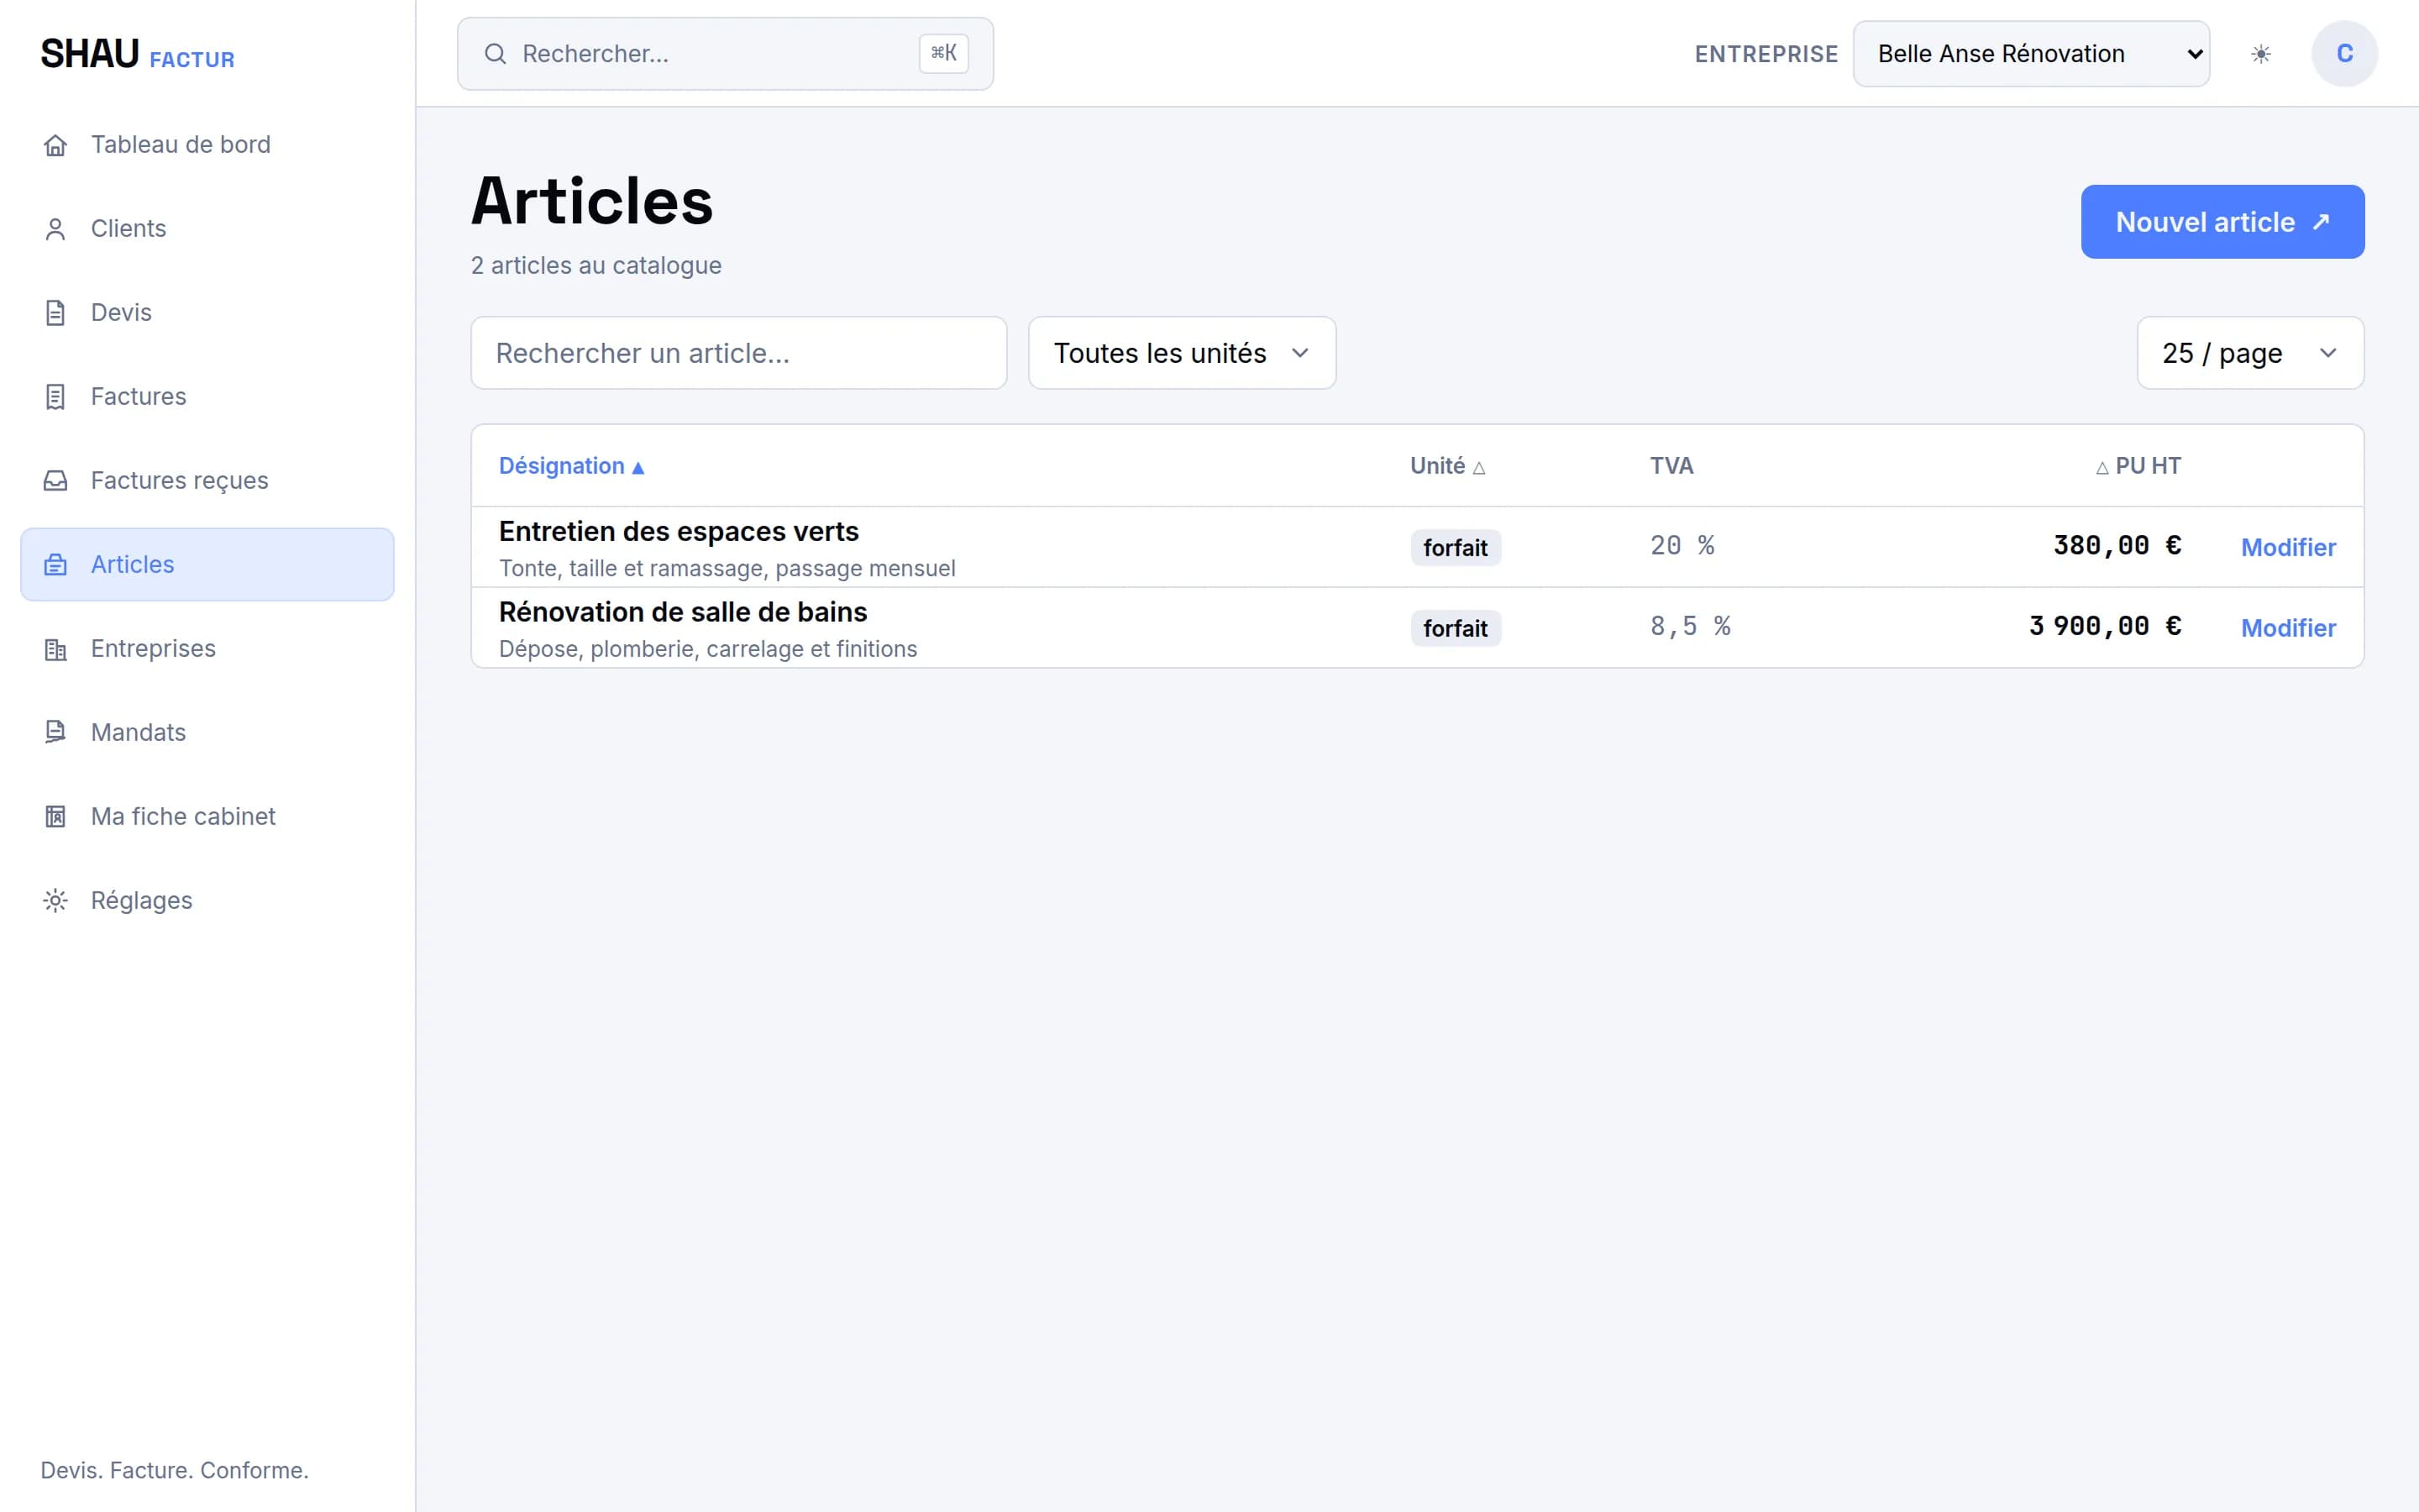This screenshot has width=2419, height=1512.
Task: Click the magnifier icon in the top search bar
Action: [495, 54]
